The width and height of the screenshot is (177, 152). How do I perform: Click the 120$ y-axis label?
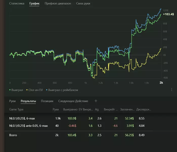pos(166,10)
